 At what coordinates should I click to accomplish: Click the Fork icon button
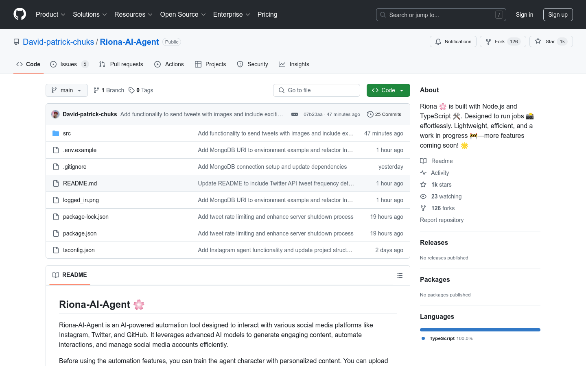click(503, 41)
